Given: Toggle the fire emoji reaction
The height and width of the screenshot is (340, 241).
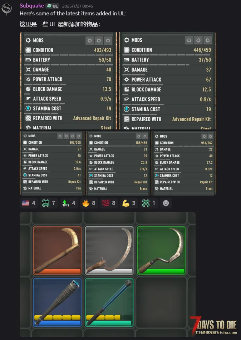Looking at the screenshot, I should (89, 203).
